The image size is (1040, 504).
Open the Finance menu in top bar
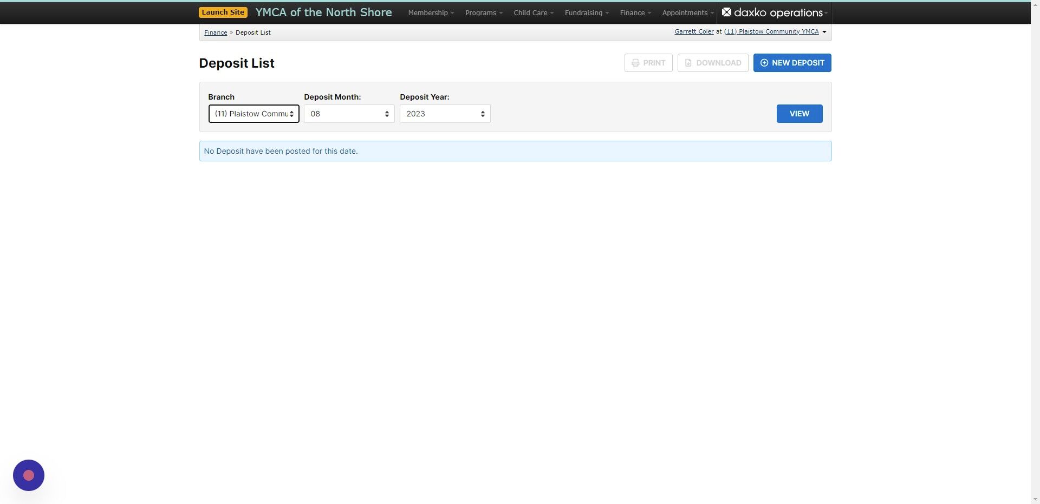click(x=635, y=13)
